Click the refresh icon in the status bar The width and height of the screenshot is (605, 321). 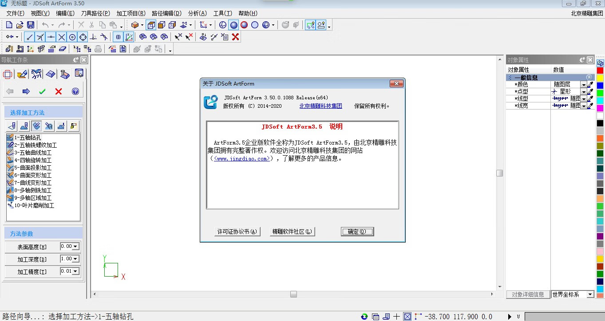click(364, 317)
